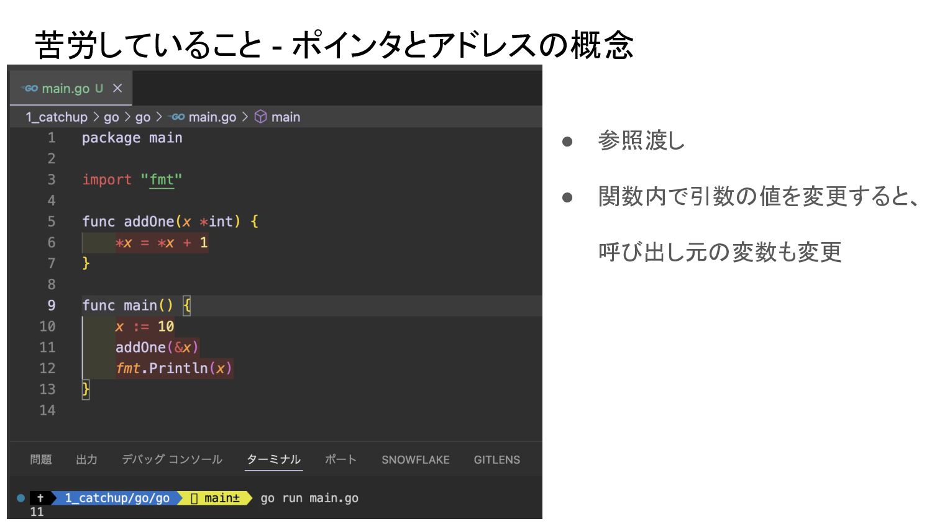Click the slide text 呼び出し元の変数も変更
This screenshot has height=524, width=932.
click(x=720, y=252)
